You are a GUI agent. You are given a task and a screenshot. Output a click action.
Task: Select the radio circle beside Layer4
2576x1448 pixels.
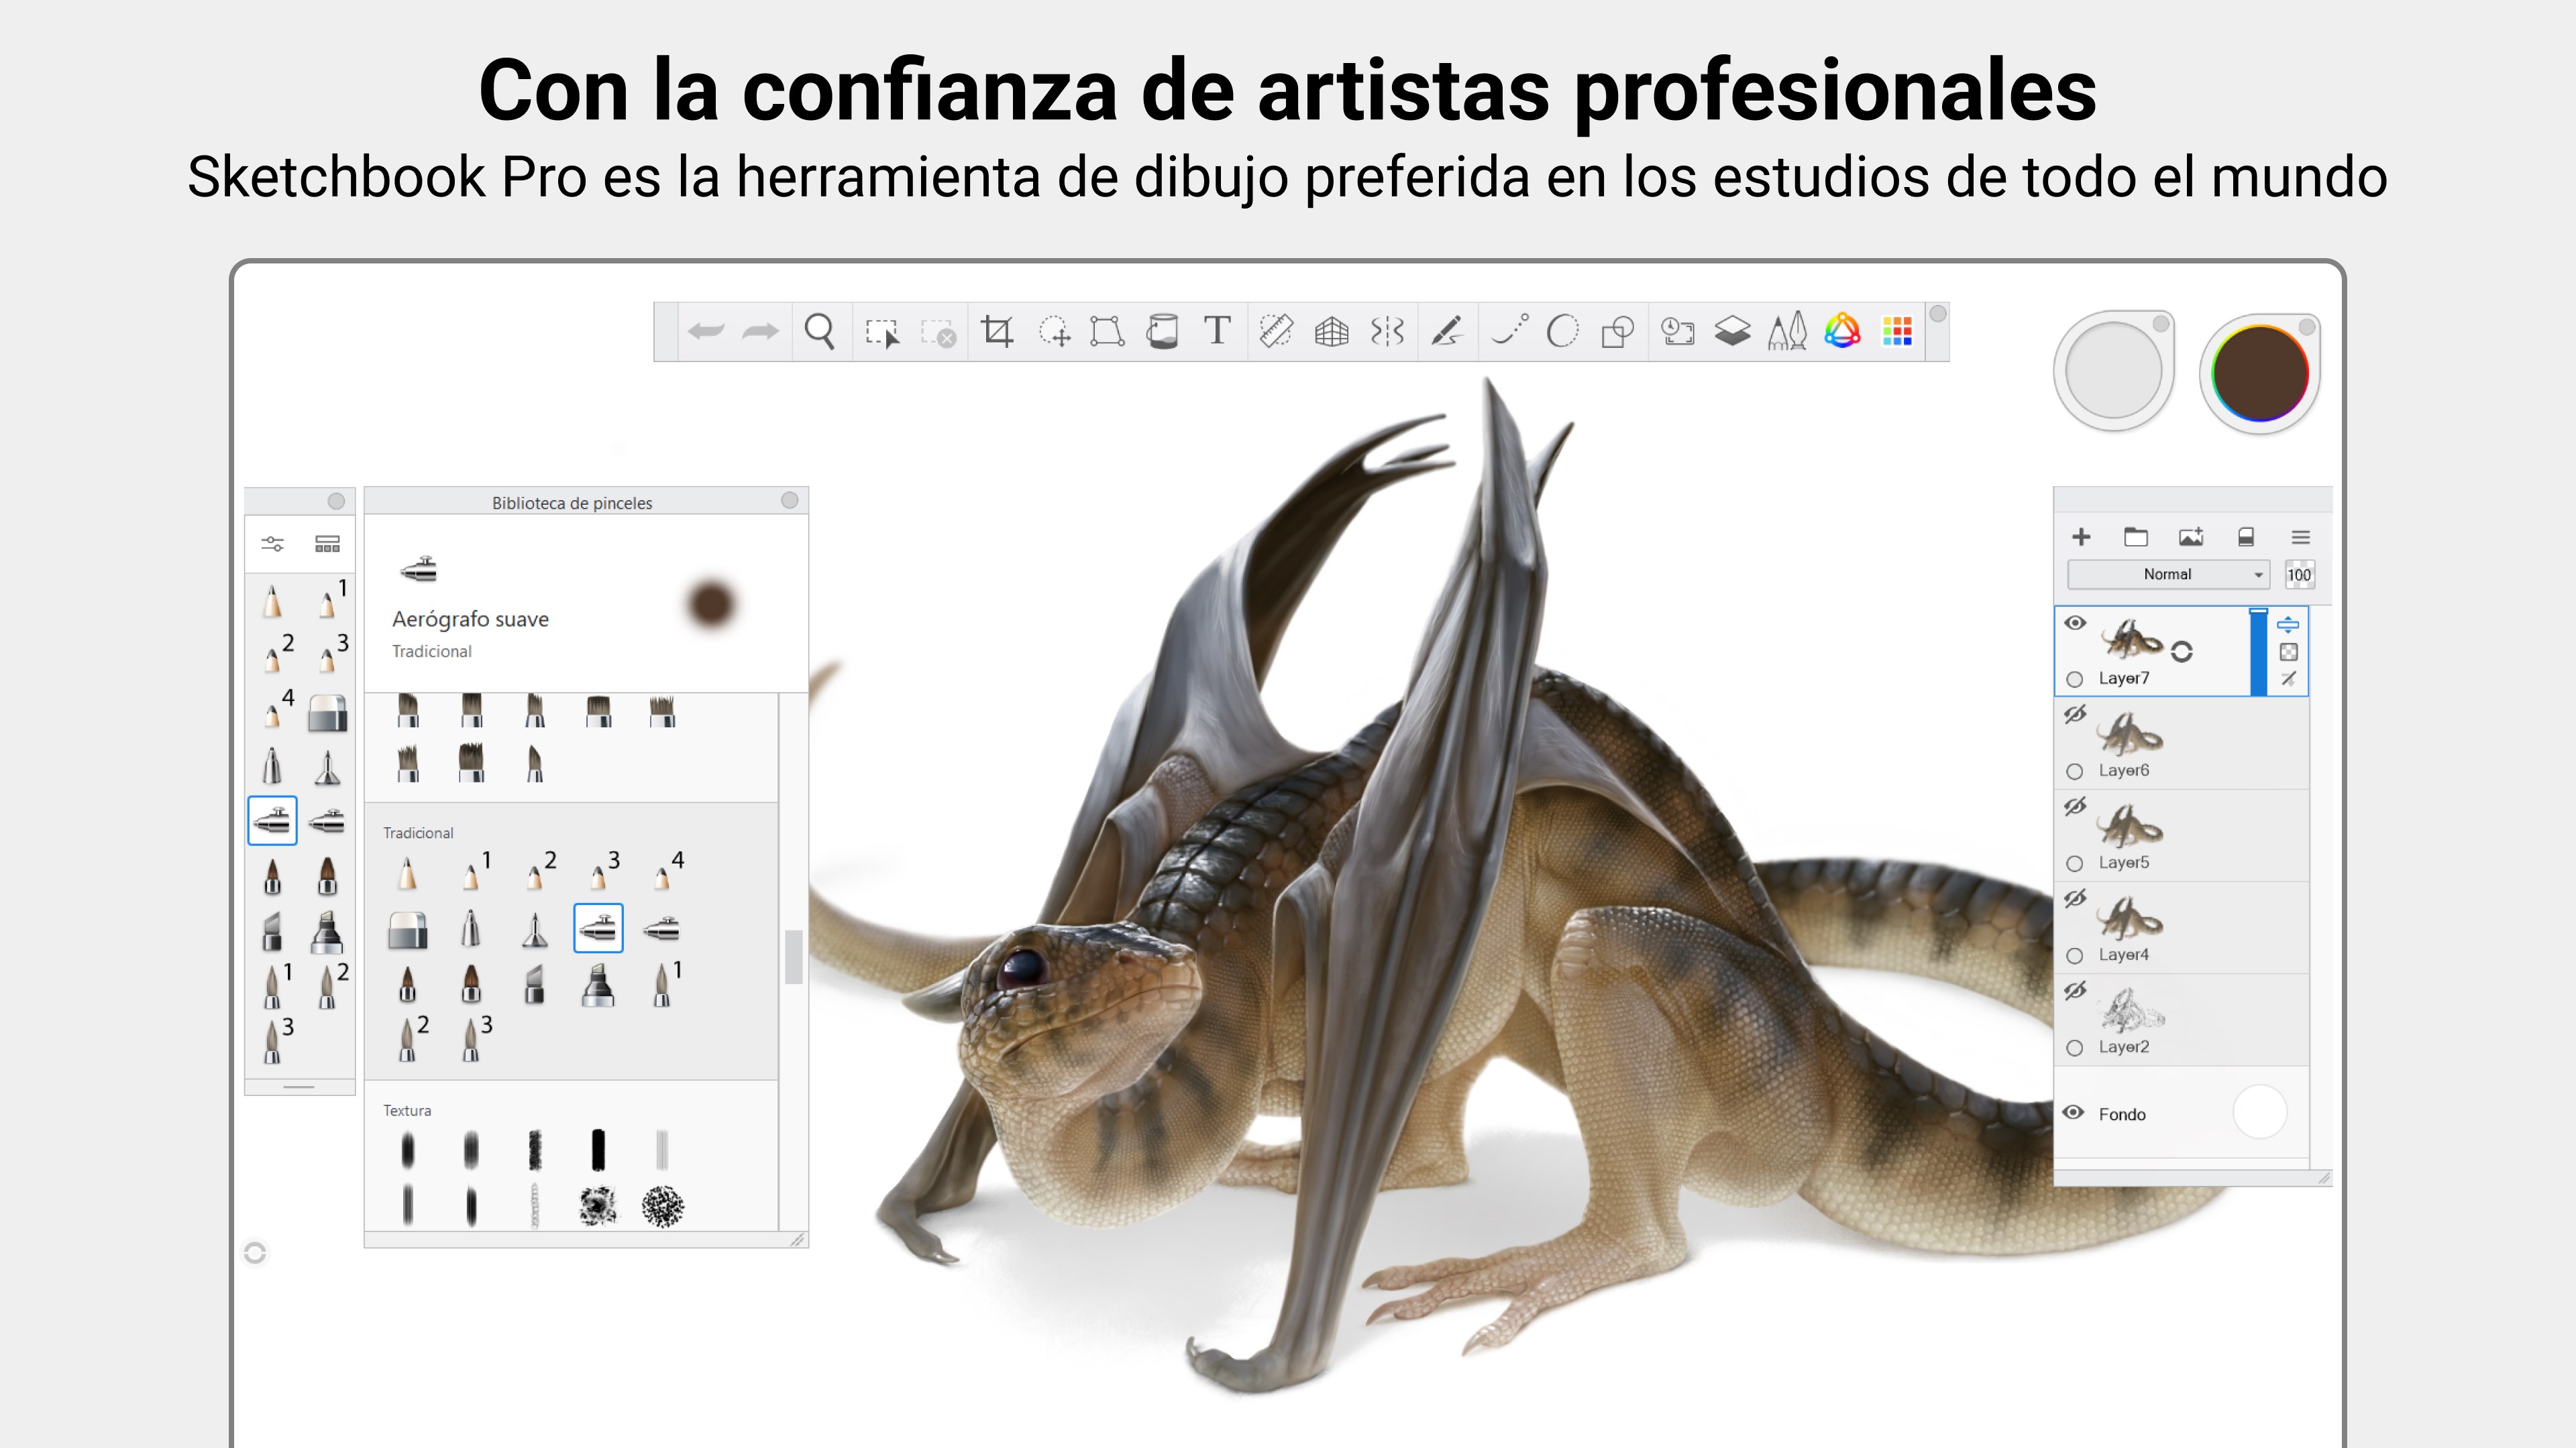2075,955
